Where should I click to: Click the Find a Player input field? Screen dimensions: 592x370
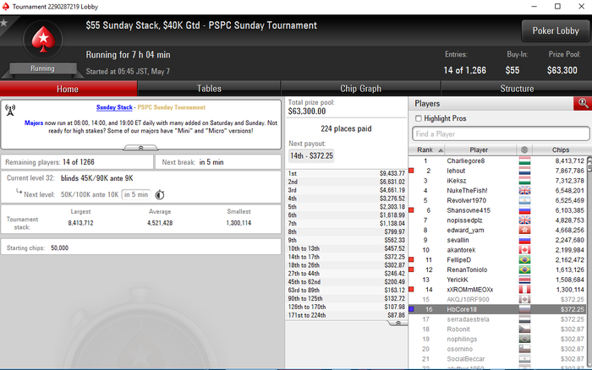pyautogui.click(x=501, y=134)
